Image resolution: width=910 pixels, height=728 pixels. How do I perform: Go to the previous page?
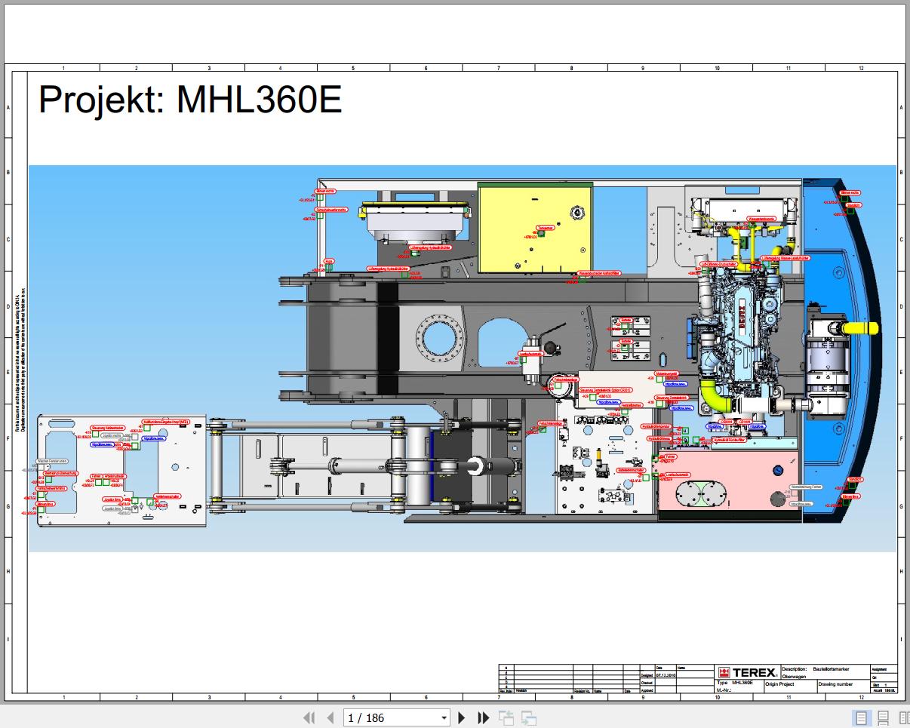coord(330,717)
